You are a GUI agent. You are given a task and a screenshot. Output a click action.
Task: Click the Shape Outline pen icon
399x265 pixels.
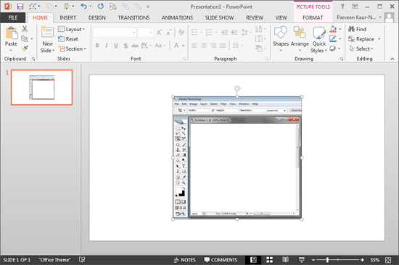(x=333, y=38)
